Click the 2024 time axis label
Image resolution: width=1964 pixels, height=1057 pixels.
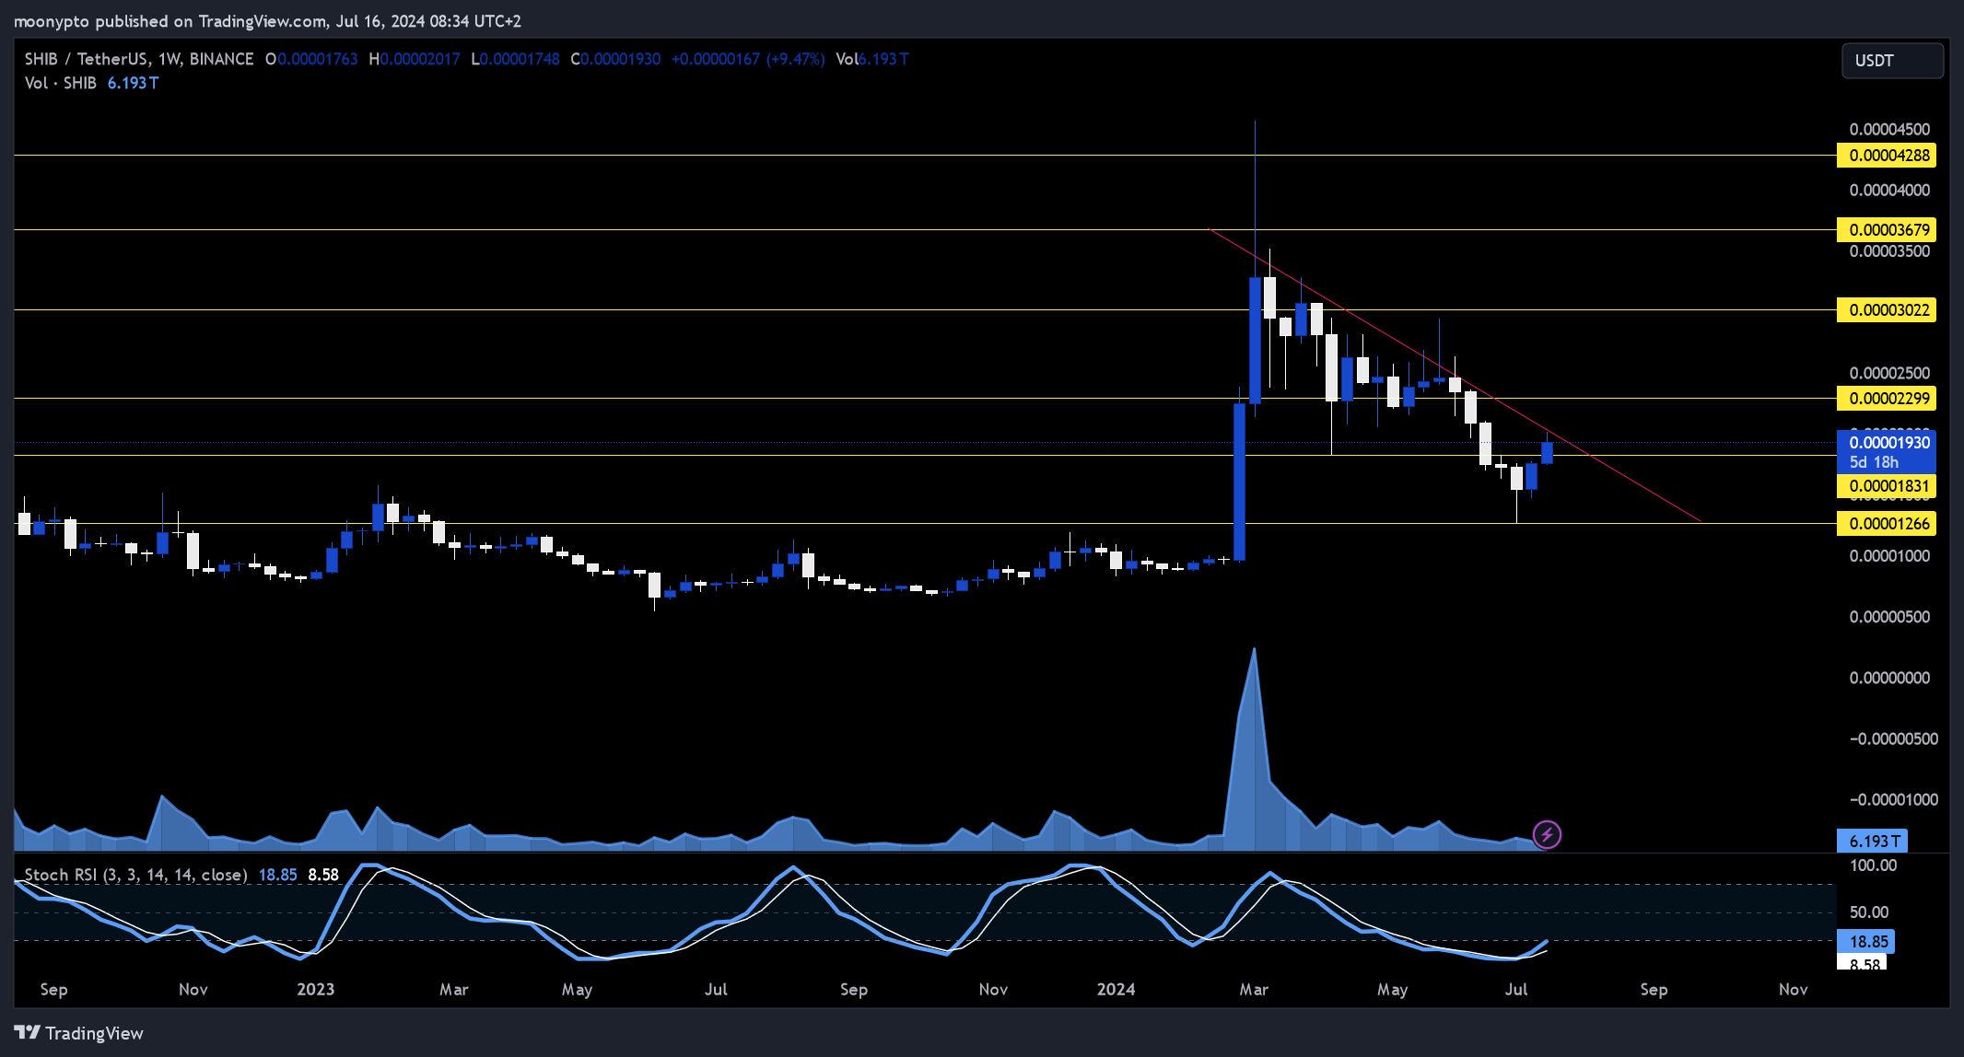pyautogui.click(x=1116, y=990)
